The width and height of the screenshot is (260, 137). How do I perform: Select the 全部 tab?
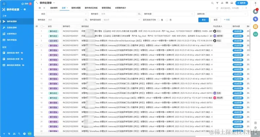pyautogui.click(x=64, y=8)
